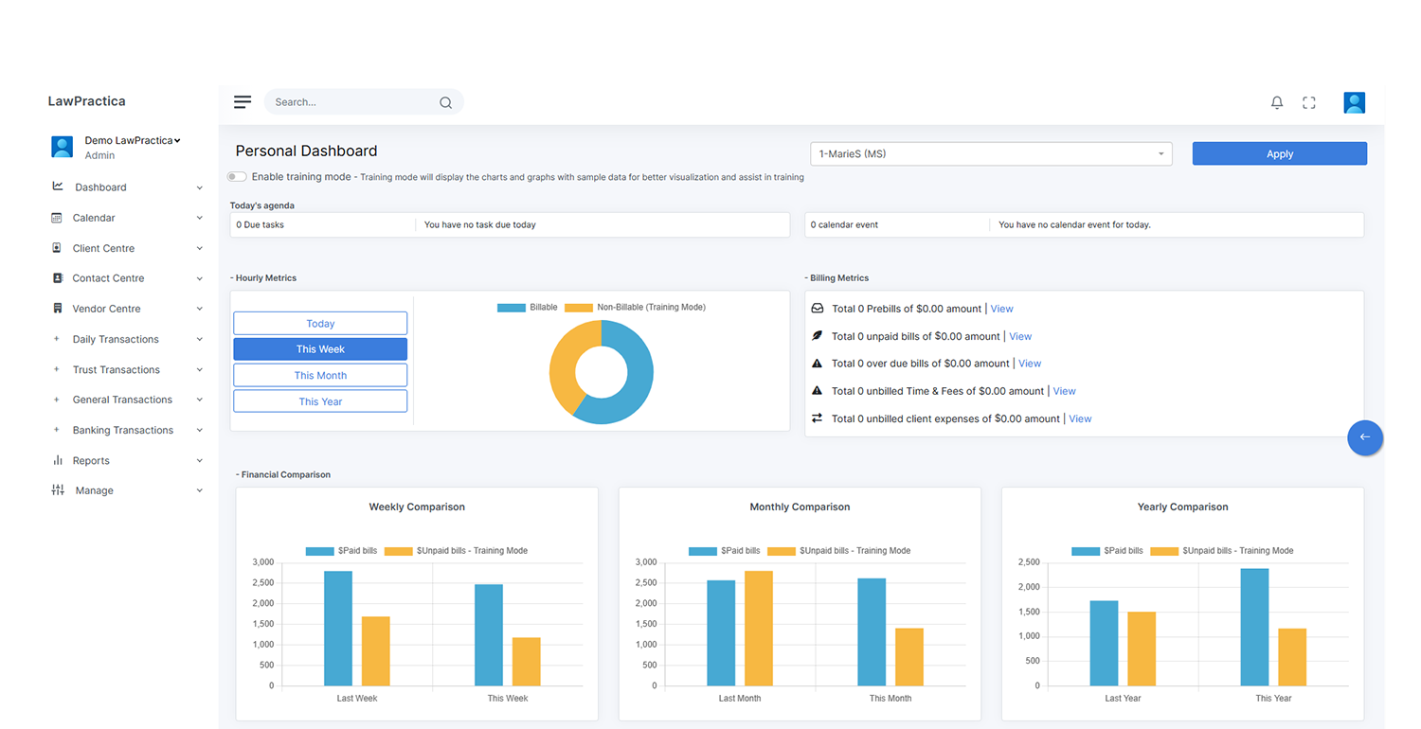Click the Calendar sidebar icon

57,218
